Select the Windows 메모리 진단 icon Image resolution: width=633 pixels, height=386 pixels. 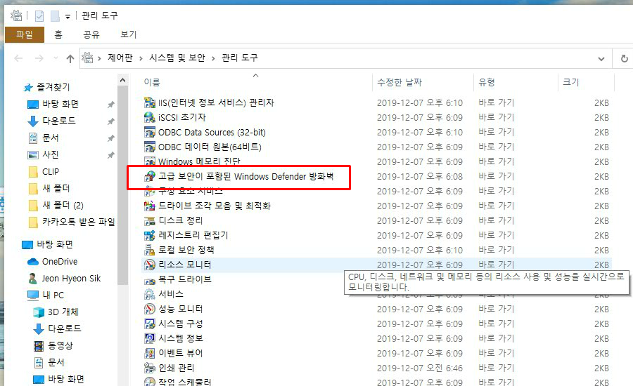[x=150, y=161]
